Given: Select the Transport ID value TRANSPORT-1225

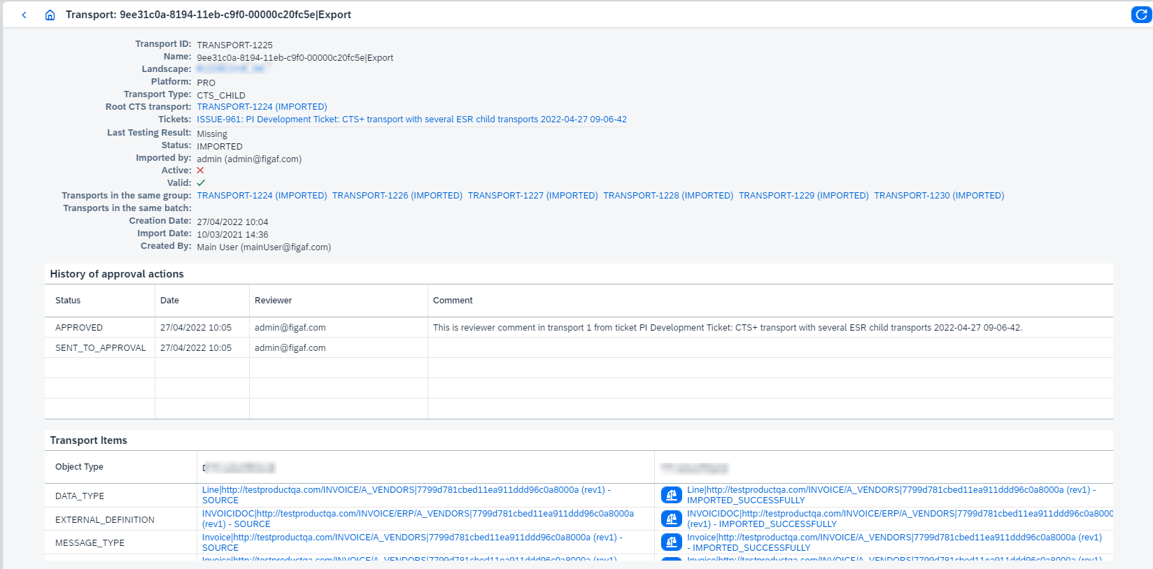Looking at the screenshot, I should pos(234,45).
